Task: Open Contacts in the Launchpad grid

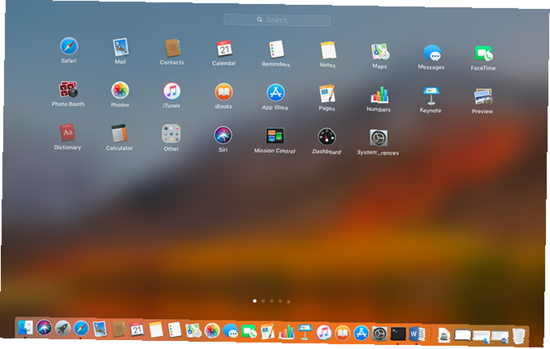Action: point(172,48)
